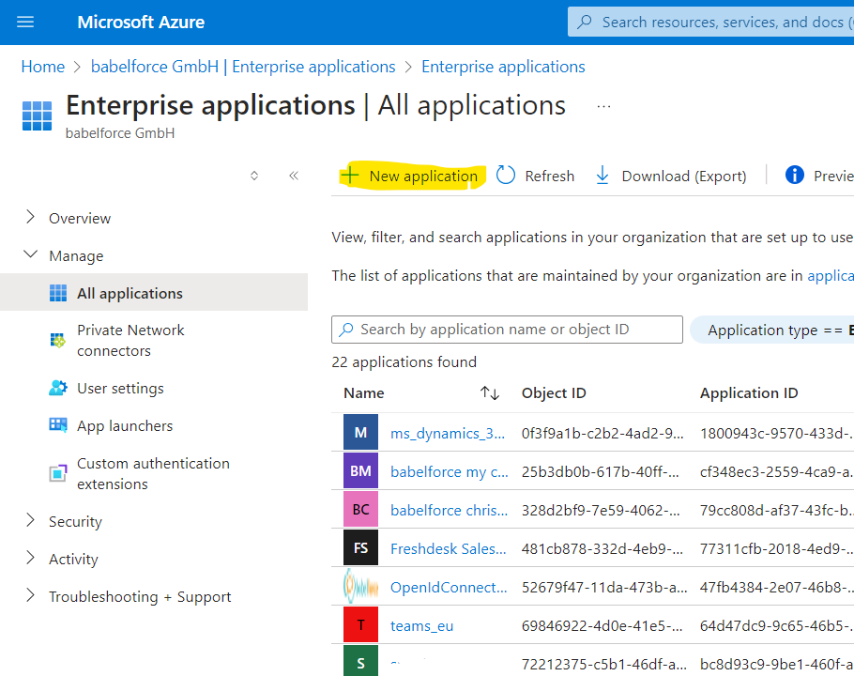Click the Name column header
Viewport: 854px width, 676px height.
[364, 392]
